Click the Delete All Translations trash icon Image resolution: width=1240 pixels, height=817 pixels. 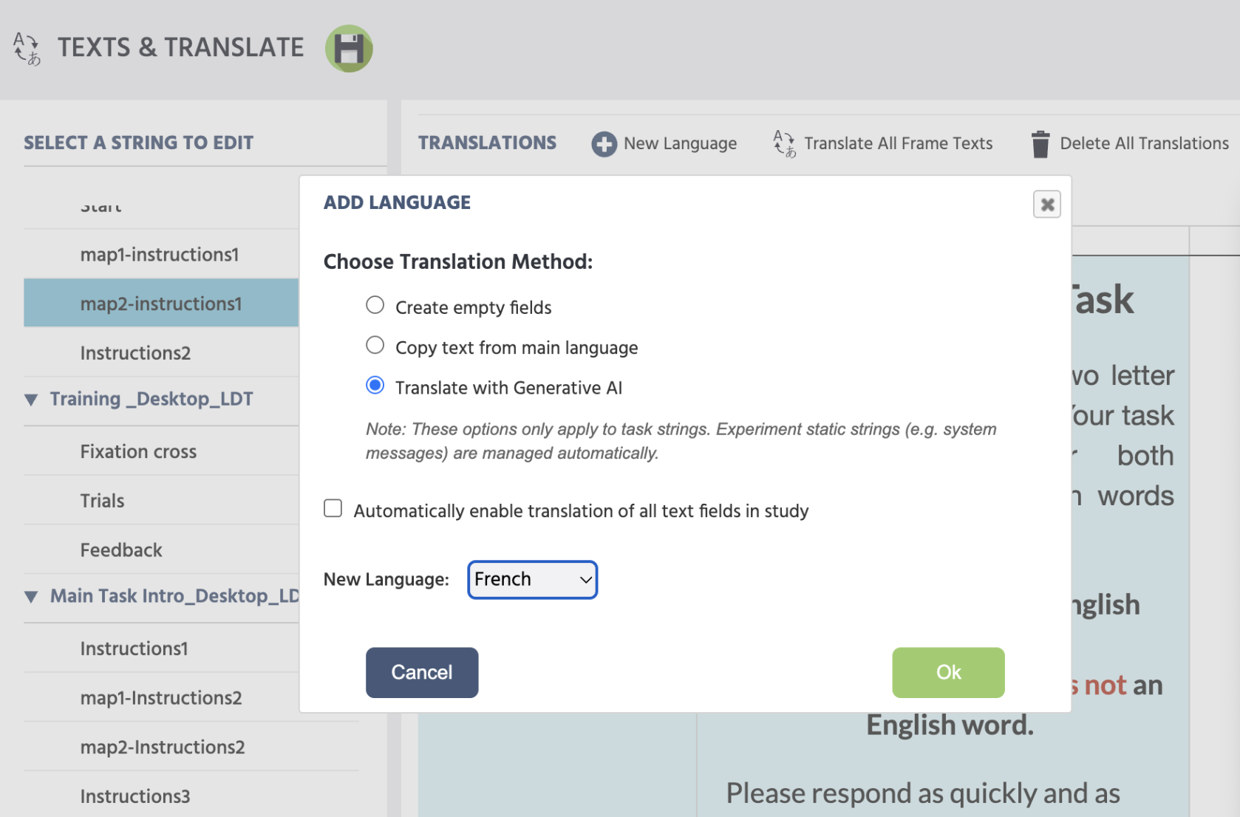(1040, 144)
